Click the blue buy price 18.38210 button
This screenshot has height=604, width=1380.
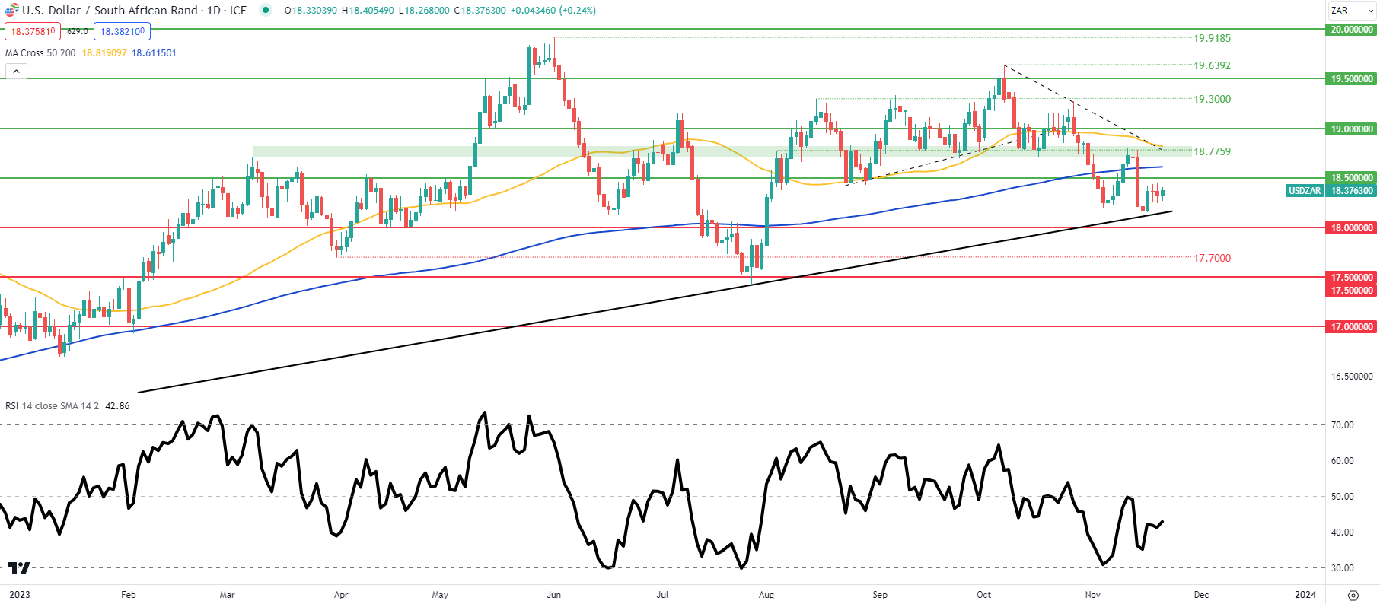pos(122,31)
